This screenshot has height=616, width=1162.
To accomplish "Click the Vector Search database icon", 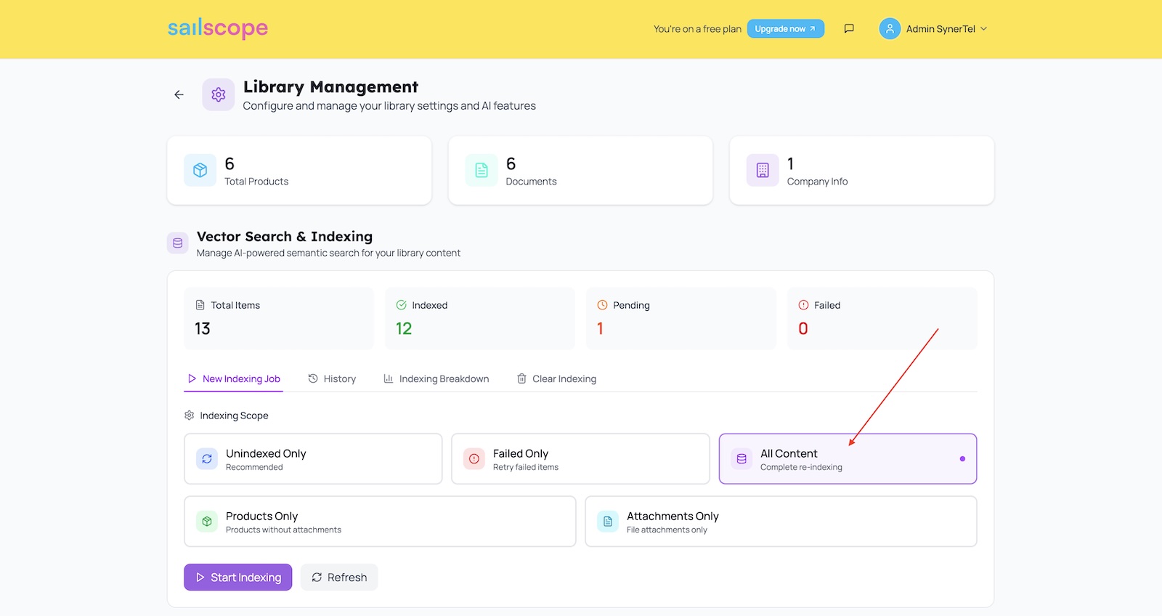I will 177,243.
